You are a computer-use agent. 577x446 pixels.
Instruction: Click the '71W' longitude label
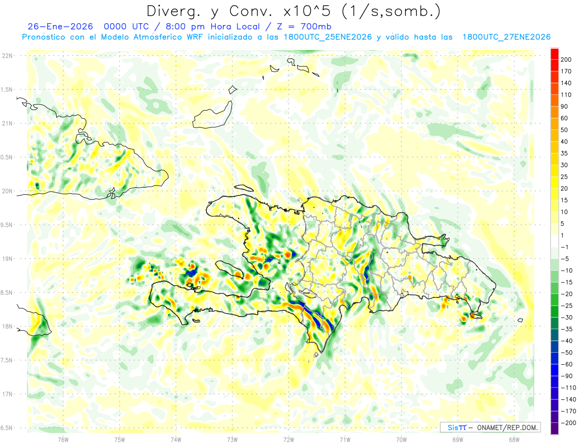click(x=345, y=439)
